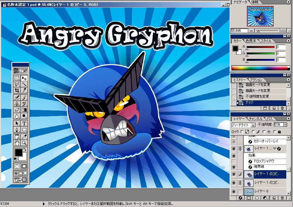Hide the レイヤー 6 layer
Image resolution: width=293 pixels, height=207 pixels.
tap(234, 192)
